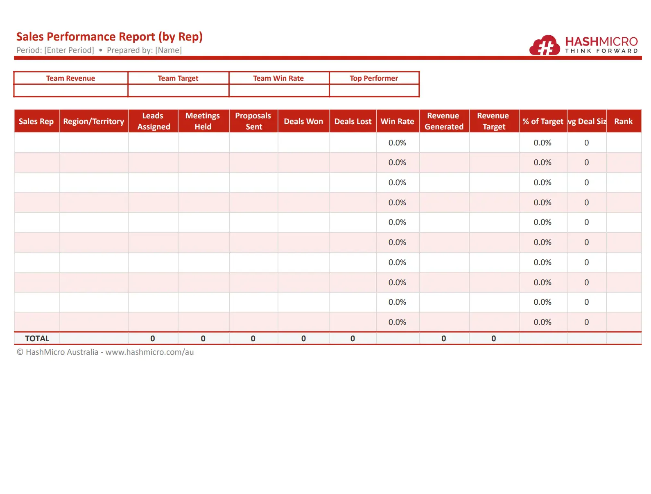Click the empty value cell under Top Performer

(x=374, y=91)
